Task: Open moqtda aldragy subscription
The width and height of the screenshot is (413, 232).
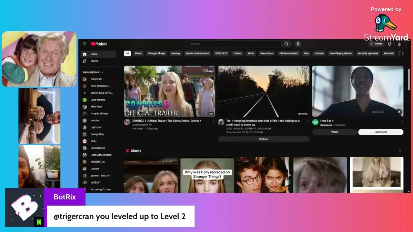Action: pyautogui.click(x=98, y=113)
